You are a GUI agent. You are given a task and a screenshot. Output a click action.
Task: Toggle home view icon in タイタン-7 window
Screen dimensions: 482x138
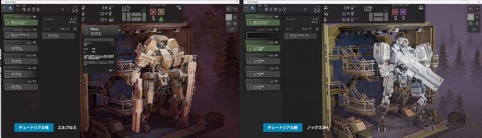(477, 17)
